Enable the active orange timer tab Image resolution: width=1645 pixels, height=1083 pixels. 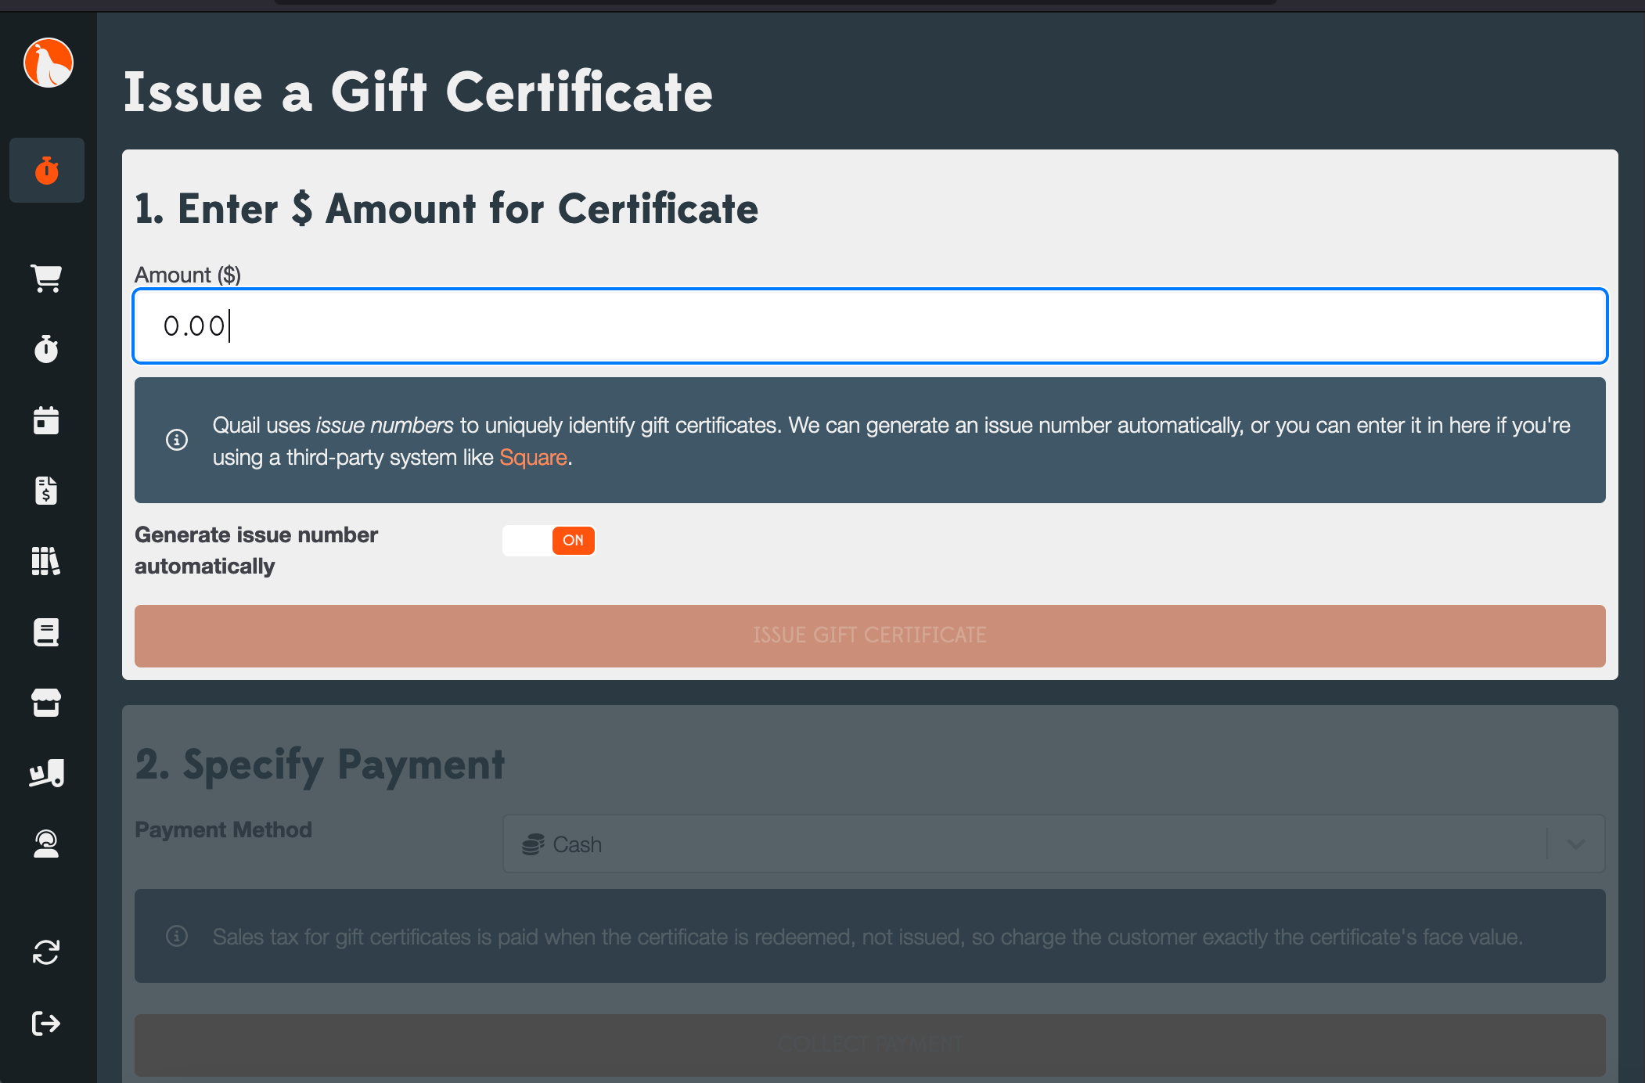coord(46,170)
